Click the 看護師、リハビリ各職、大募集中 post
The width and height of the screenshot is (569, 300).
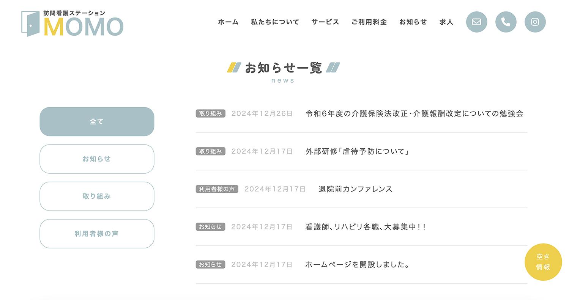365,227
